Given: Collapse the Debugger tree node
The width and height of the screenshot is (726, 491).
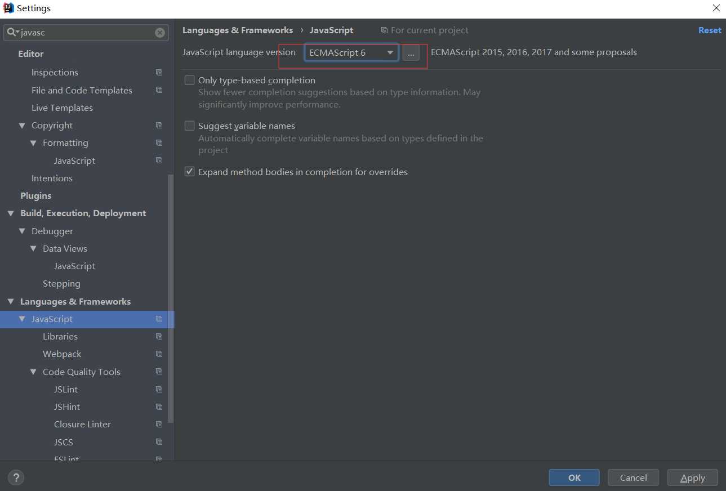Looking at the screenshot, I should [x=22, y=231].
